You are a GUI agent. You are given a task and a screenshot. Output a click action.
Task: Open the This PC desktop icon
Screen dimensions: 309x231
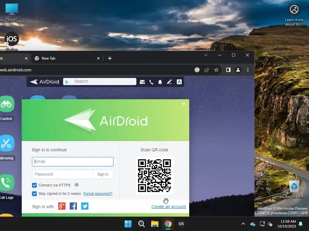[x=12, y=12]
